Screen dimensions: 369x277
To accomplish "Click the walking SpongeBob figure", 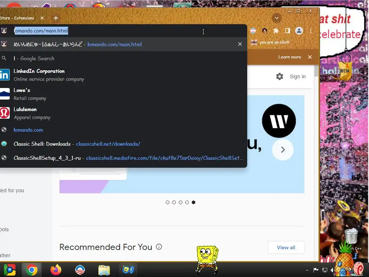I will (x=207, y=260).
